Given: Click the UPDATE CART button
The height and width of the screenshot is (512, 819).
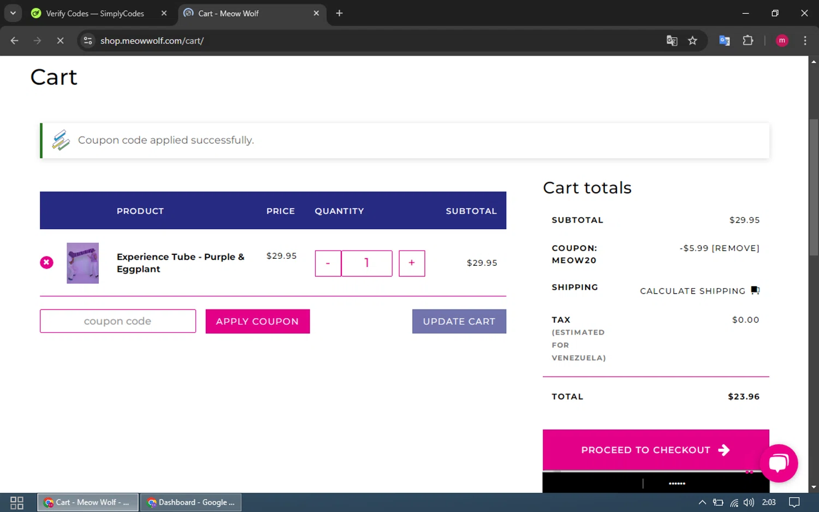Looking at the screenshot, I should click(459, 322).
